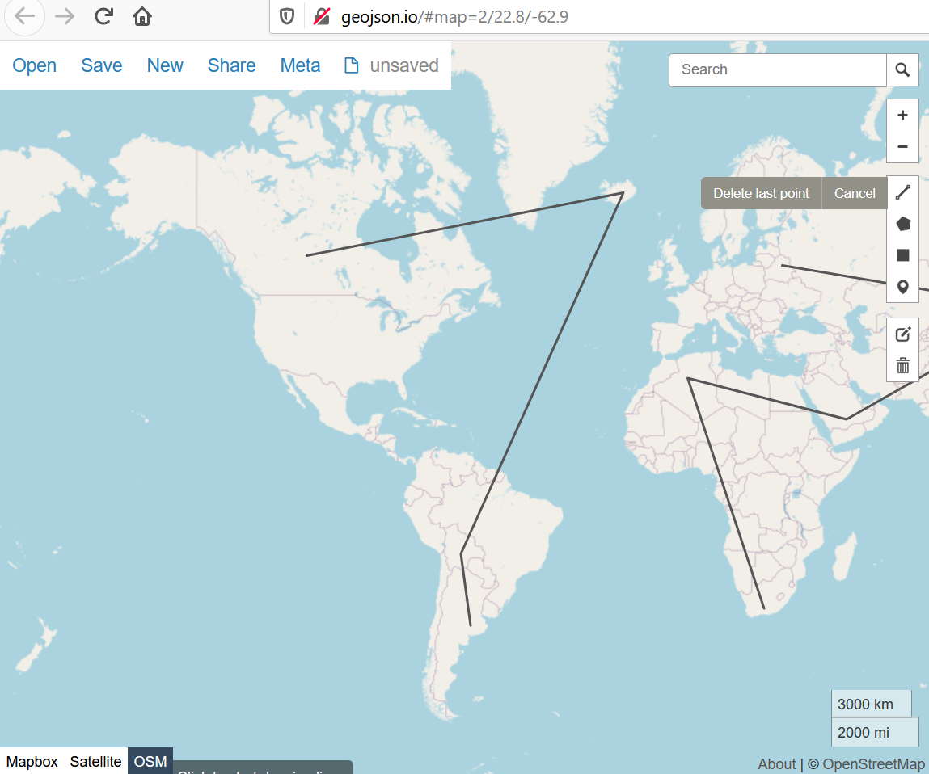Click Delete last point
The width and height of the screenshot is (929, 774).
tap(761, 193)
